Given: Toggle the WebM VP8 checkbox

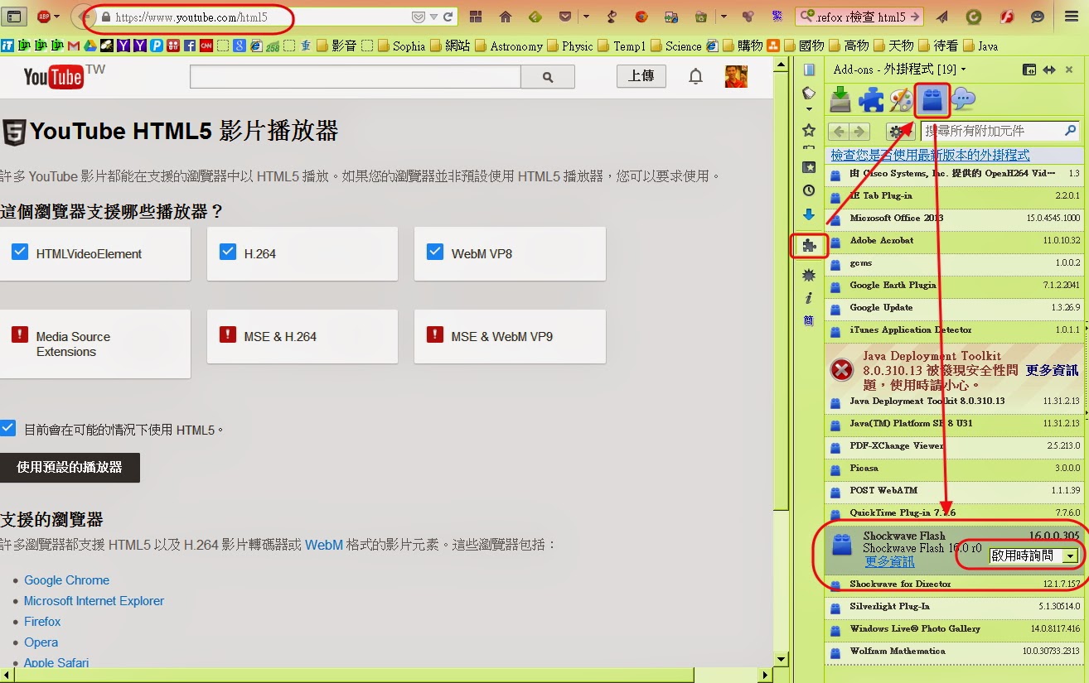Looking at the screenshot, I should 435,252.
